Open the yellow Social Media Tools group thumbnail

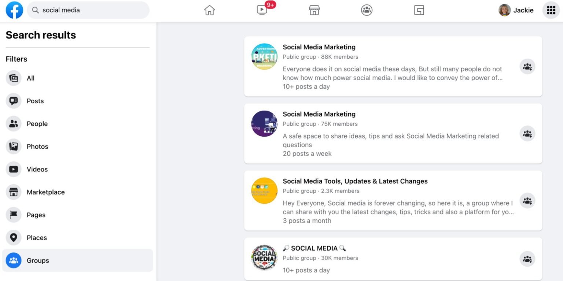264,191
